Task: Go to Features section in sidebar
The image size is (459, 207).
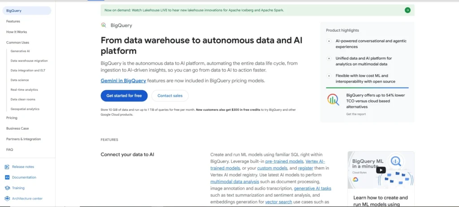Action: pyautogui.click(x=13, y=21)
